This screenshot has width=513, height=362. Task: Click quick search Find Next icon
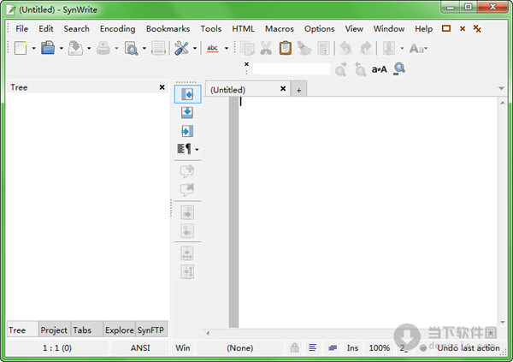click(340, 68)
